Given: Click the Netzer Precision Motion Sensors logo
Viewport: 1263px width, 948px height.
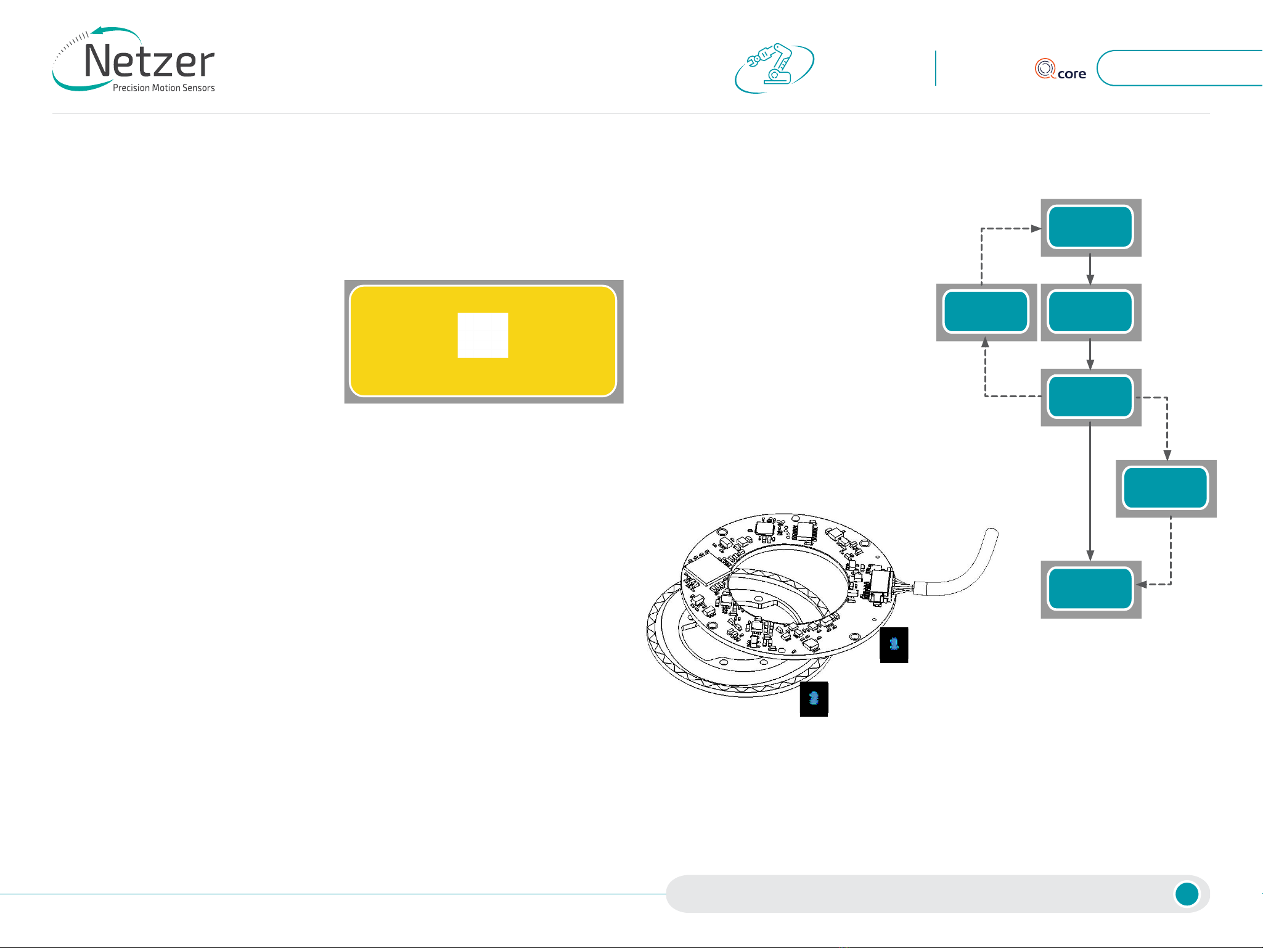Looking at the screenshot, I should click(x=134, y=60).
